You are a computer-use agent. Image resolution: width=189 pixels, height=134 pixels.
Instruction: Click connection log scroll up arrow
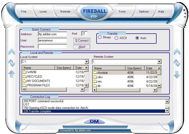(x=167, y=101)
